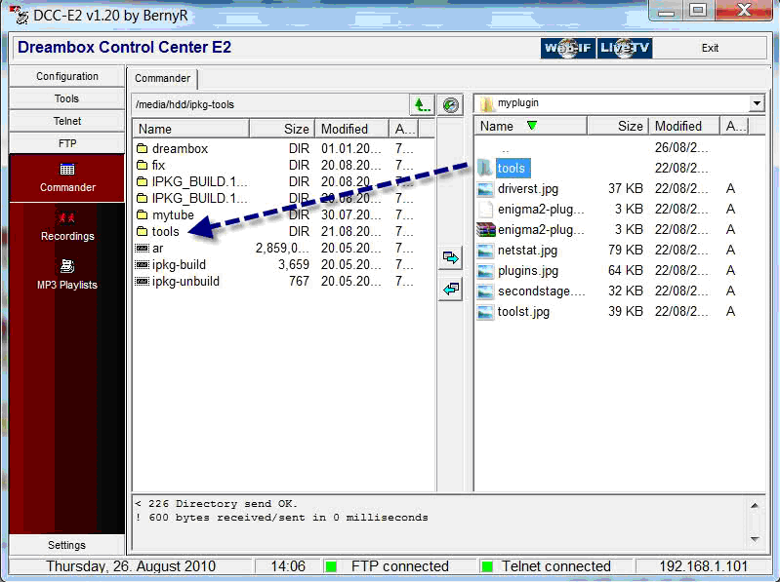Expand the myplugin folder dropdown
The image size is (780, 582).
(x=757, y=103)
